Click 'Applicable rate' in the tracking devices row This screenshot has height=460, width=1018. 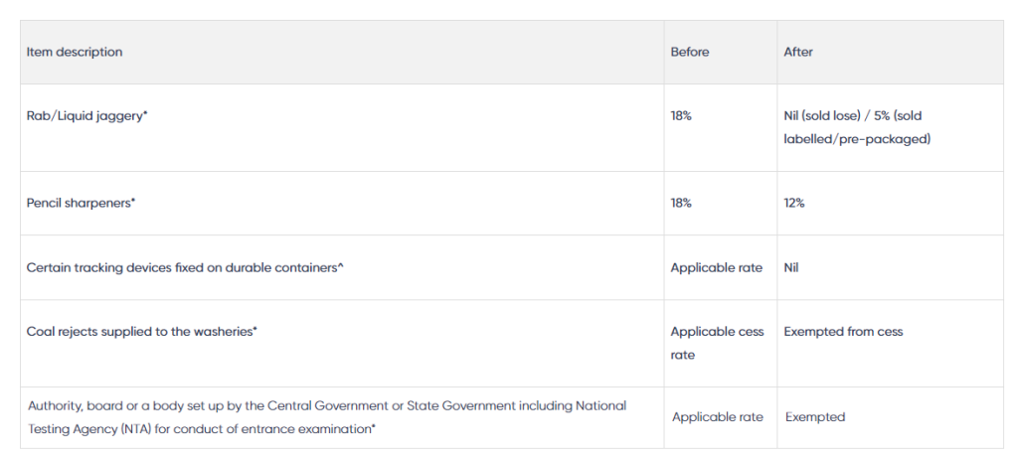(x=717, y=268)
